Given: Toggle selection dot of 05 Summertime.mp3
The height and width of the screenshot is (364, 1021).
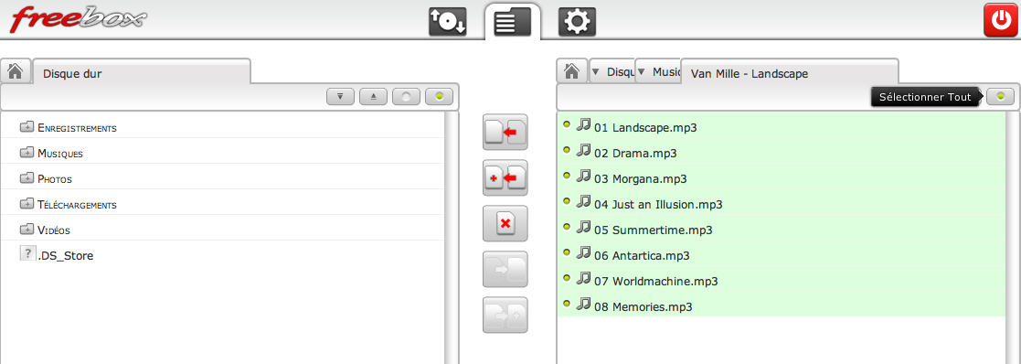Looking at the screenshot, I should pos(567,227).
